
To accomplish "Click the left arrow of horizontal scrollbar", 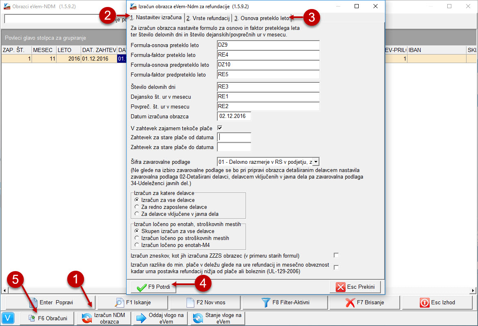I will (x=4, y=291).
